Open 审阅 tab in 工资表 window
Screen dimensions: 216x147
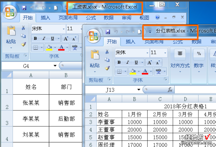[x=126, y=18]
